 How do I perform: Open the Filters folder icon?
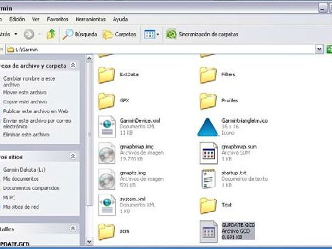[208, 75]
